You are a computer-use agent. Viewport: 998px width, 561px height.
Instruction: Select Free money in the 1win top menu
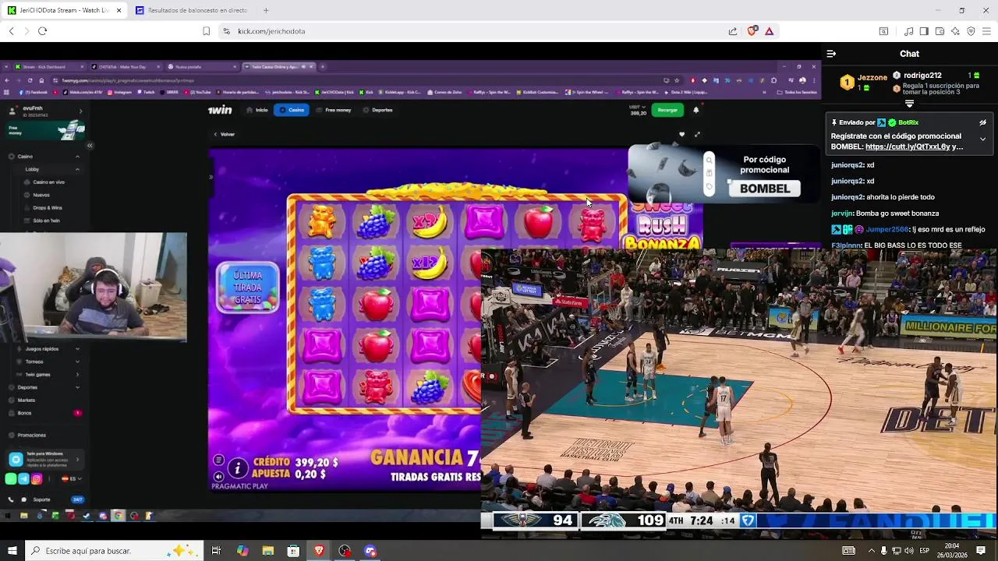pyautogui.click(x=334, y=110)
